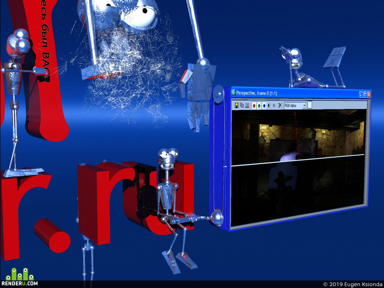
Task: Close the Perspective frame window
Action: (369, 95)
